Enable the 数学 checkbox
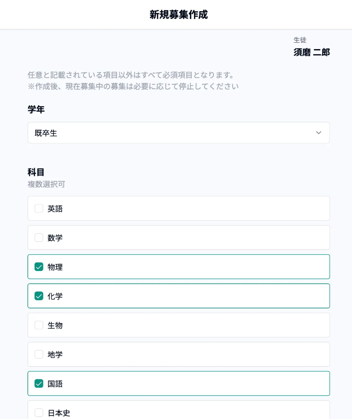 coord(39,238)
